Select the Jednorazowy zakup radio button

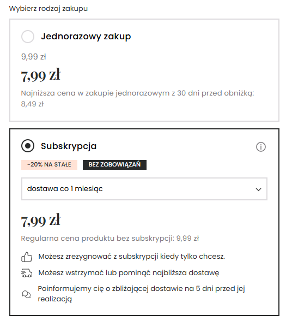pos(28,37)
